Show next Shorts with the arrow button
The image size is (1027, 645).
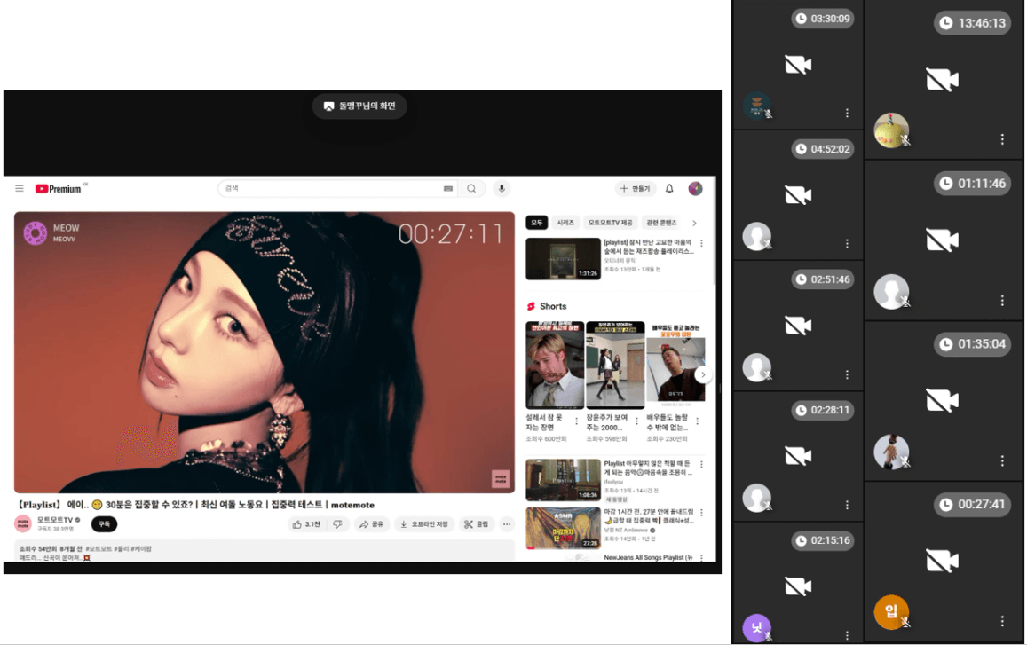tap(703, 374)
